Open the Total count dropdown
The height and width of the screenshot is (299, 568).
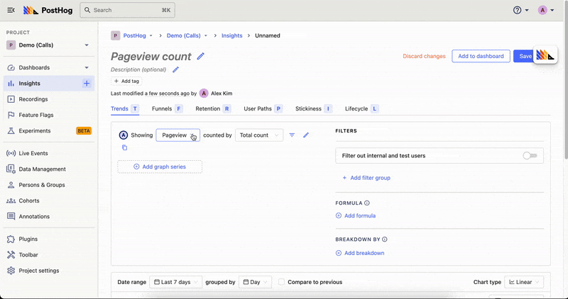259,135
